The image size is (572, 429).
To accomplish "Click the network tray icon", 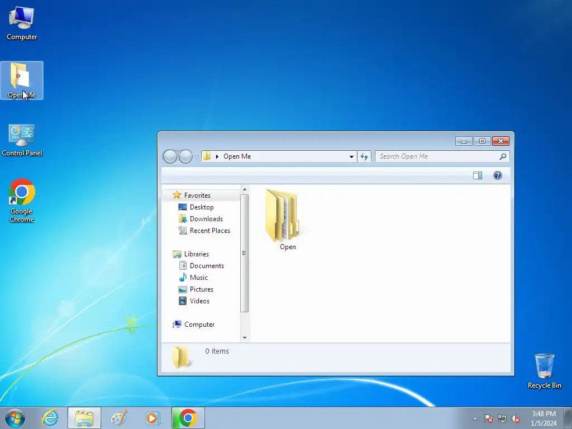I will [x=502, y=418].
